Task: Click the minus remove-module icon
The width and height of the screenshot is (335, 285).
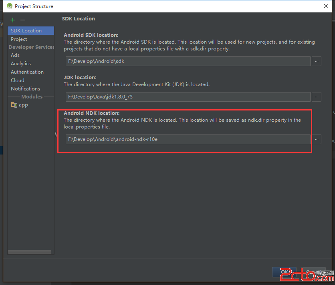Action: pyautogui.click(x=23, y=20)
